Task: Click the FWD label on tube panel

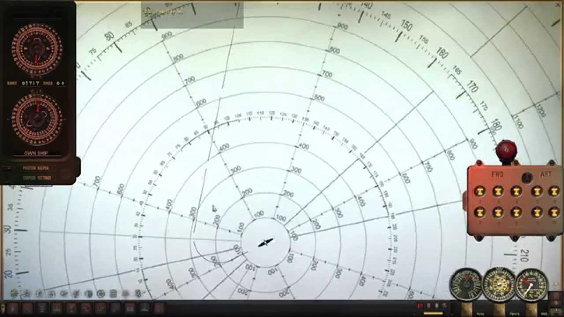Action: [x=497, y=175]
